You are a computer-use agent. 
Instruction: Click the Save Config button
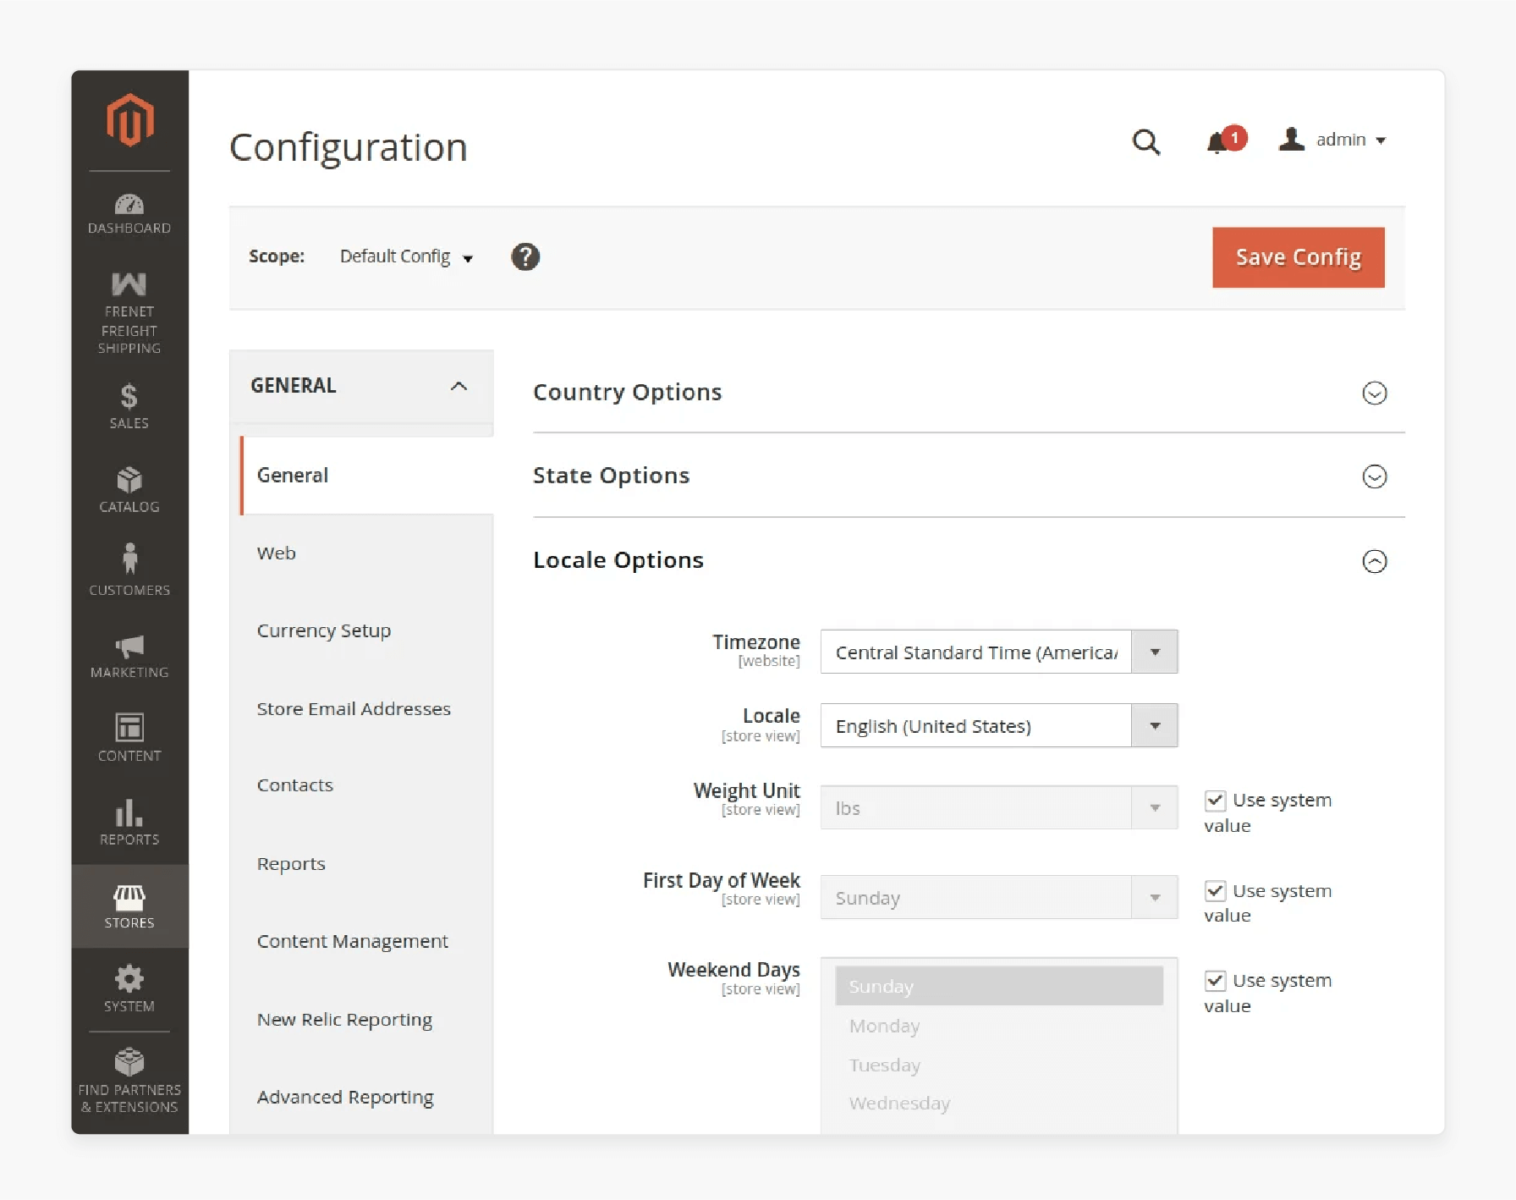1298,257
